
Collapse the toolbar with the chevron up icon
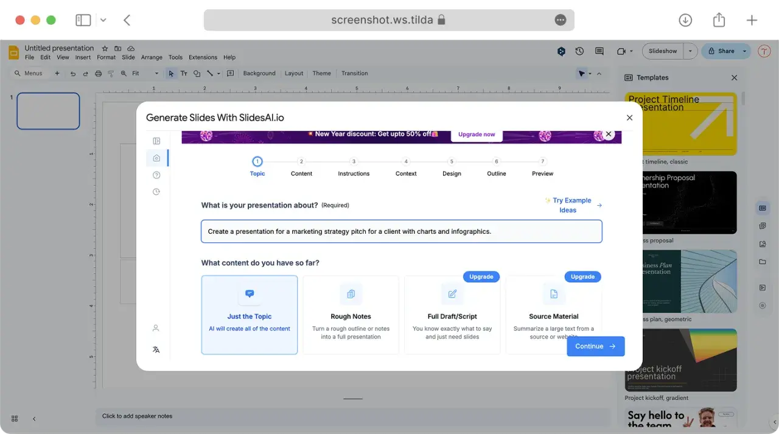click(599, 74)
